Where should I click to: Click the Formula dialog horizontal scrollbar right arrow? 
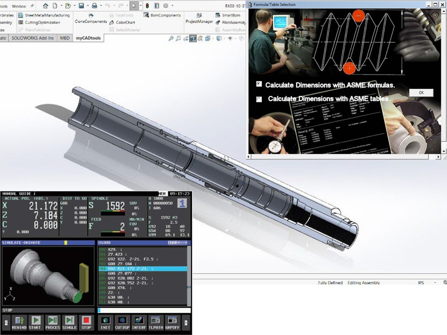[439, 156]
